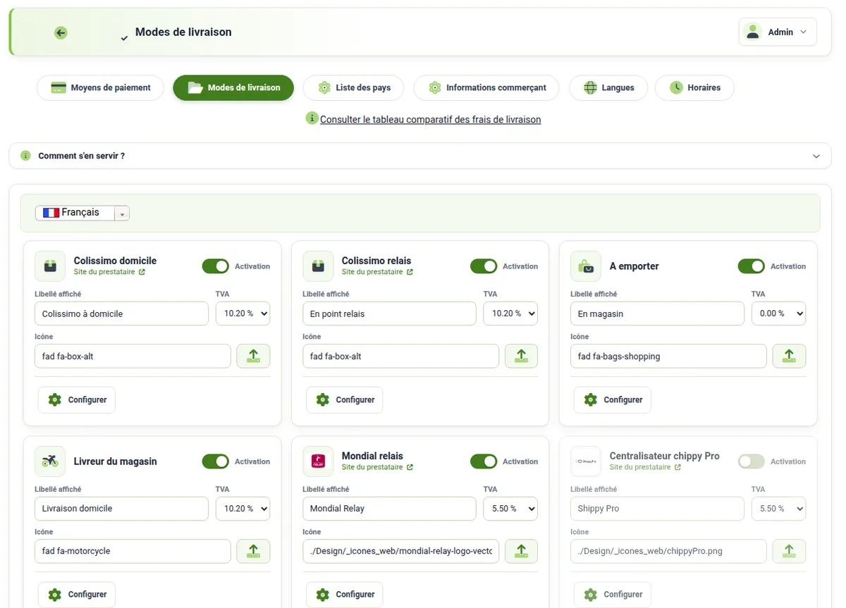
Task: Enable Centralisateur chippy Pro activation switch
Action: (752, 461)
